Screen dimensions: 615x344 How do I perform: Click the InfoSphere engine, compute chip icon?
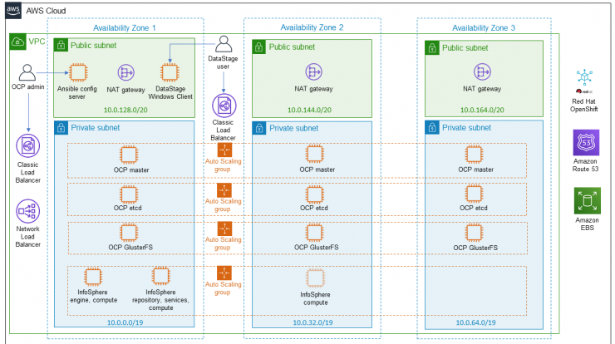tap(93, 277)
